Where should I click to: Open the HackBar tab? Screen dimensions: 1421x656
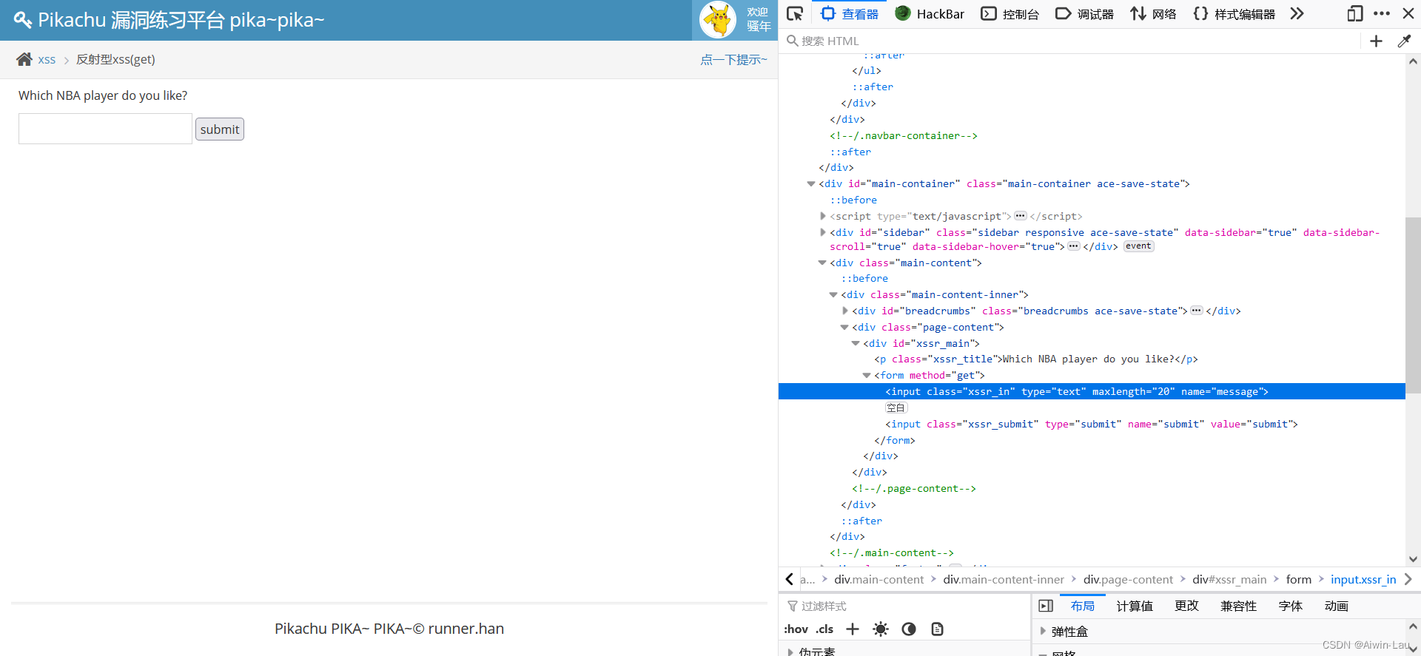[930, 14]
